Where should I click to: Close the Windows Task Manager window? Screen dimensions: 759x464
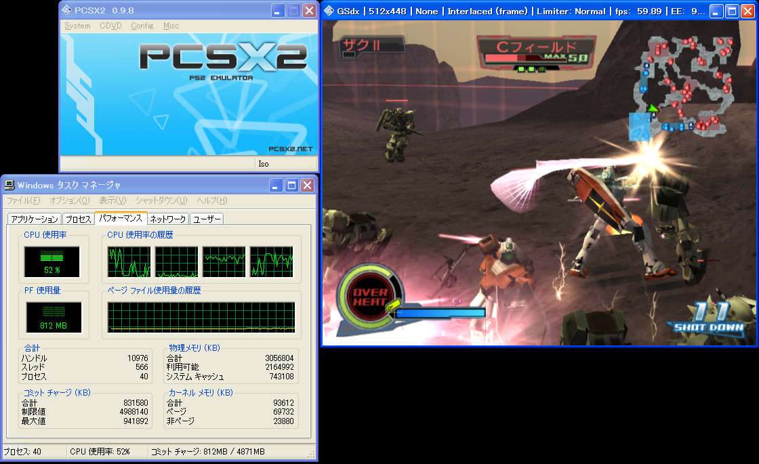pyautogui.click(x=308, y=186)
